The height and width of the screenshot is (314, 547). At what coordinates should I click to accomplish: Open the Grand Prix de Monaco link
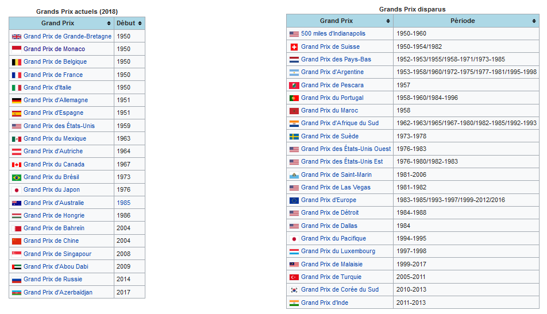click(x=54, y=49)
